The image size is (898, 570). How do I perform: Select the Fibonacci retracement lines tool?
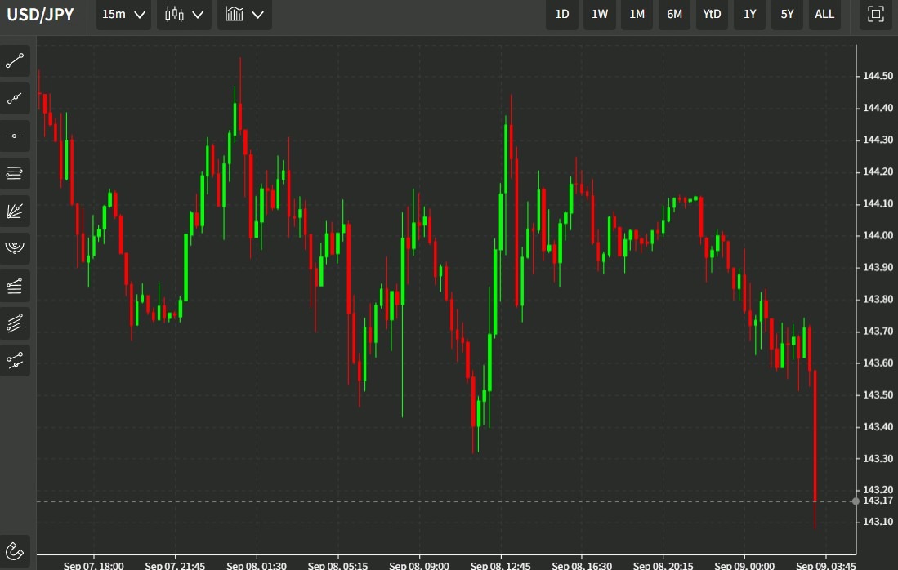tap(16, 173)
